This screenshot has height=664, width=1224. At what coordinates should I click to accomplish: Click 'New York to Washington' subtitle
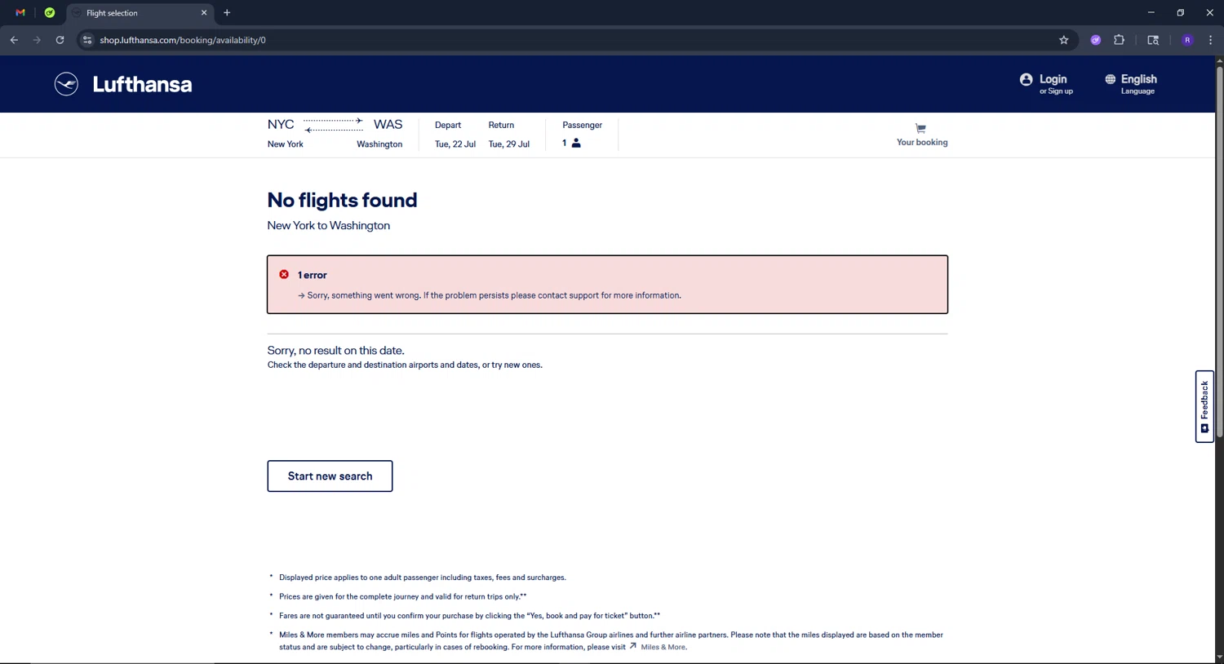[328, 226]
